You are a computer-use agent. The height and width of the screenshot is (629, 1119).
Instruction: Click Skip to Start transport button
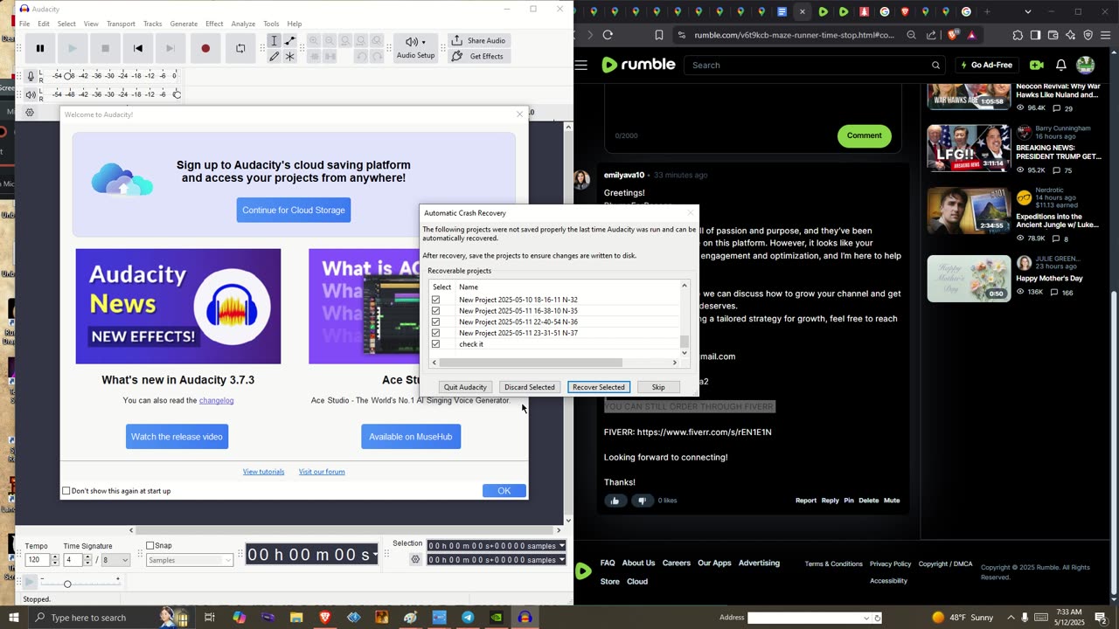[x=138, y=49]
